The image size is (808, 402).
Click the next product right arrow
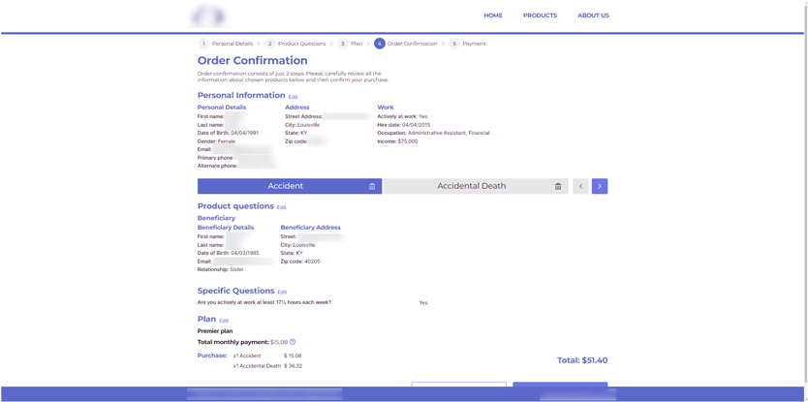(600, 186)
